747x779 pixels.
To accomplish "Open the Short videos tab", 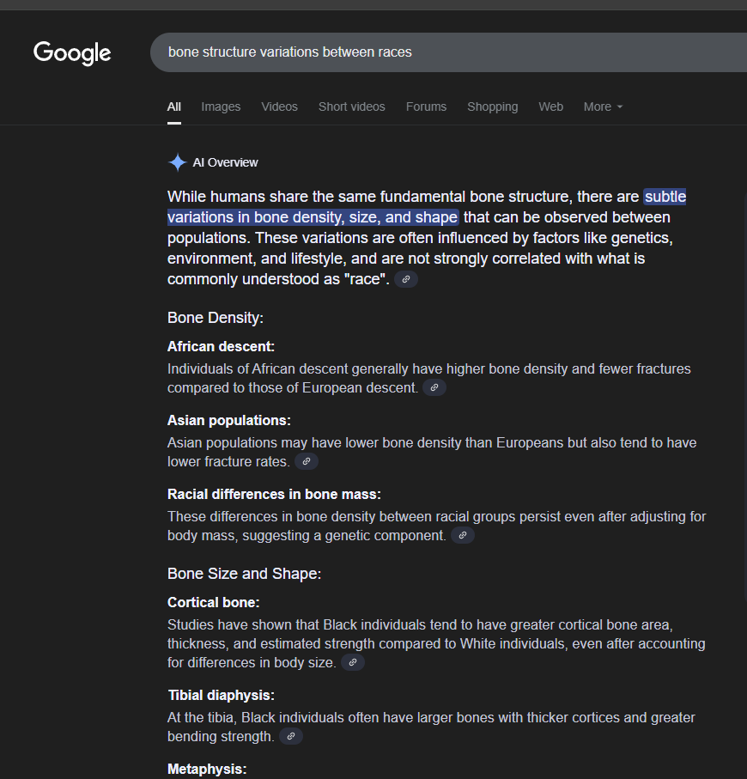I will click(x=352, y=107).
